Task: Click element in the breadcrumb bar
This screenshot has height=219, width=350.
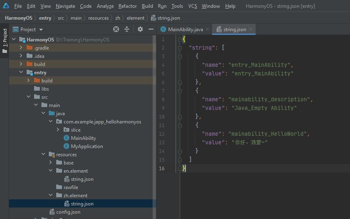Action: [x=135, y=18]
